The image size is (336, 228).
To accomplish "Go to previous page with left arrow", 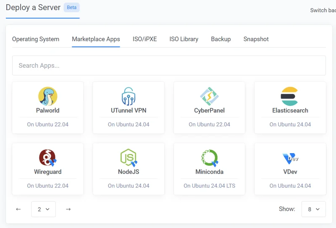I will [x=18, y=209].
